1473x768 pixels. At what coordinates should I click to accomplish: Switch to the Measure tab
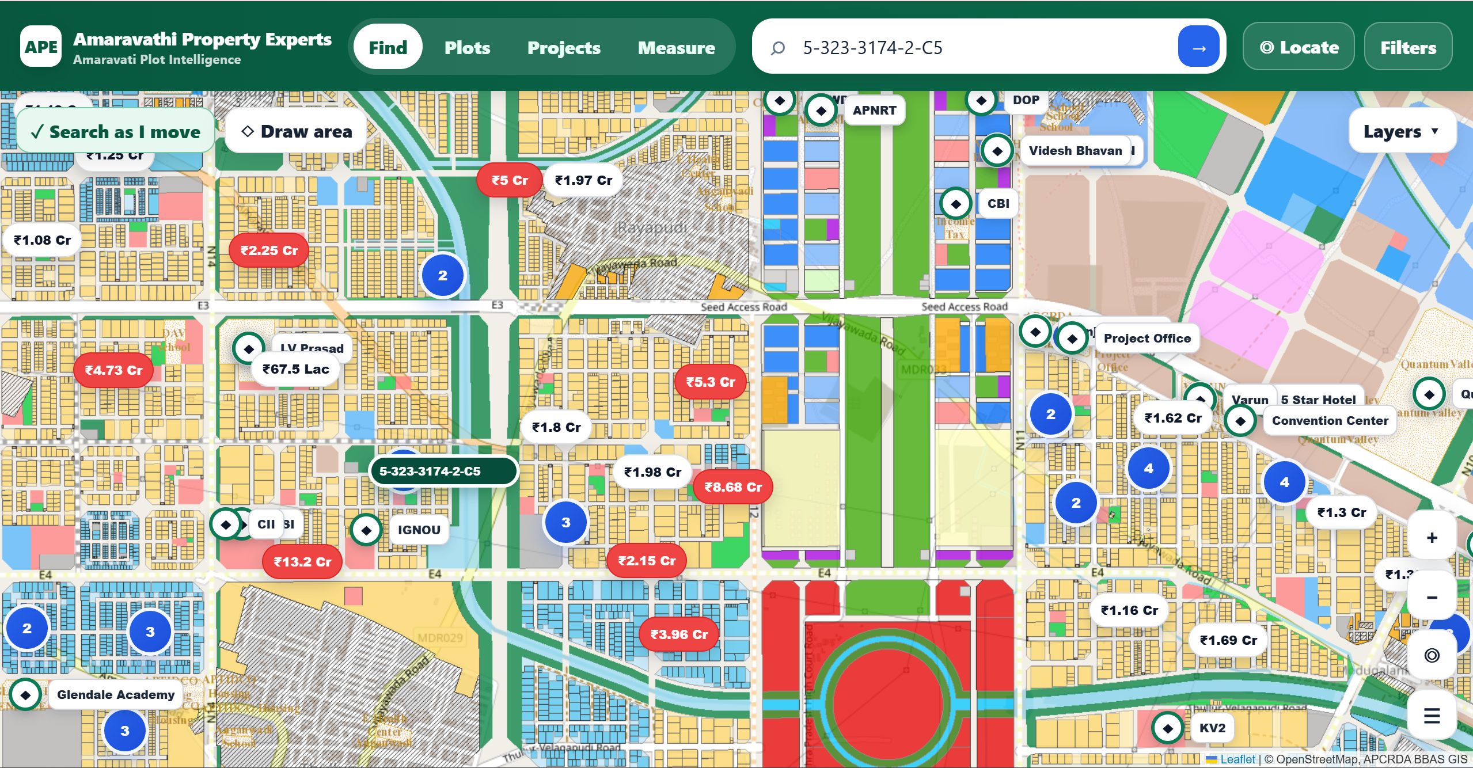coord(676,47)
